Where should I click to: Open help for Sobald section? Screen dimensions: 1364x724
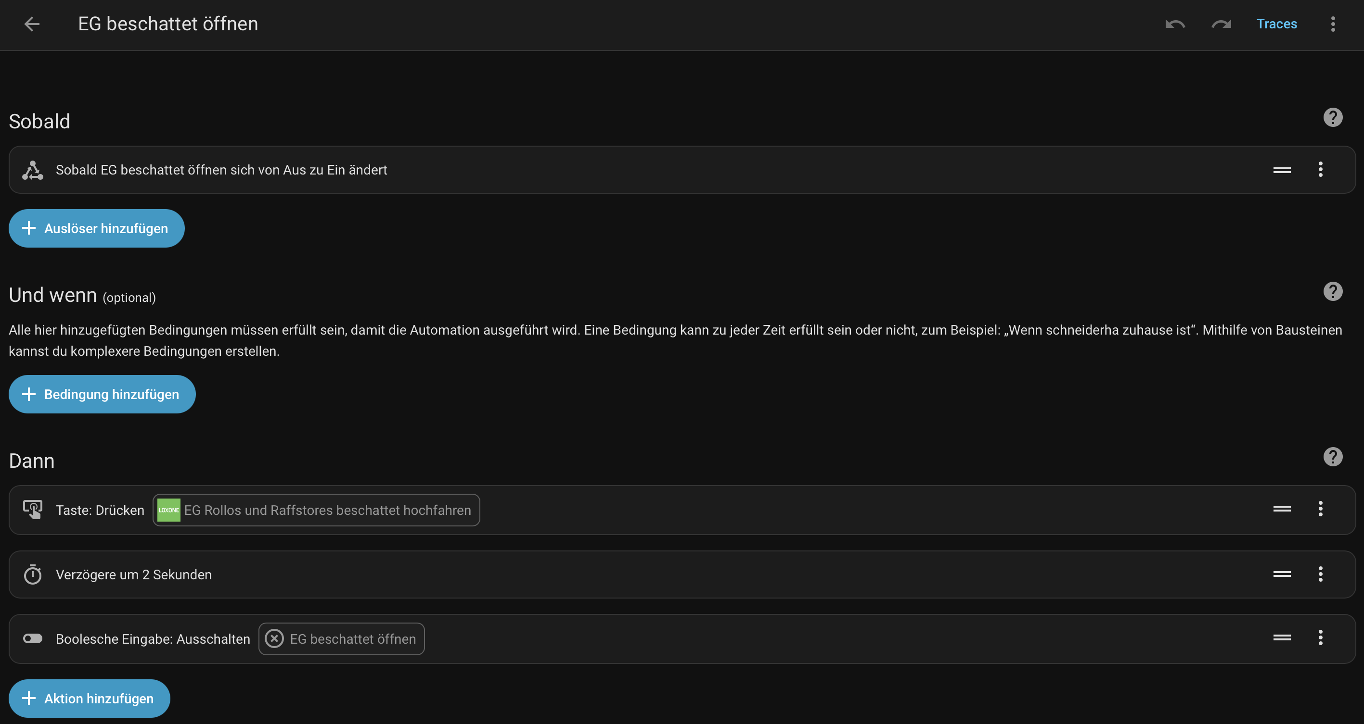pyautogui.click(x=1332, y=117)
